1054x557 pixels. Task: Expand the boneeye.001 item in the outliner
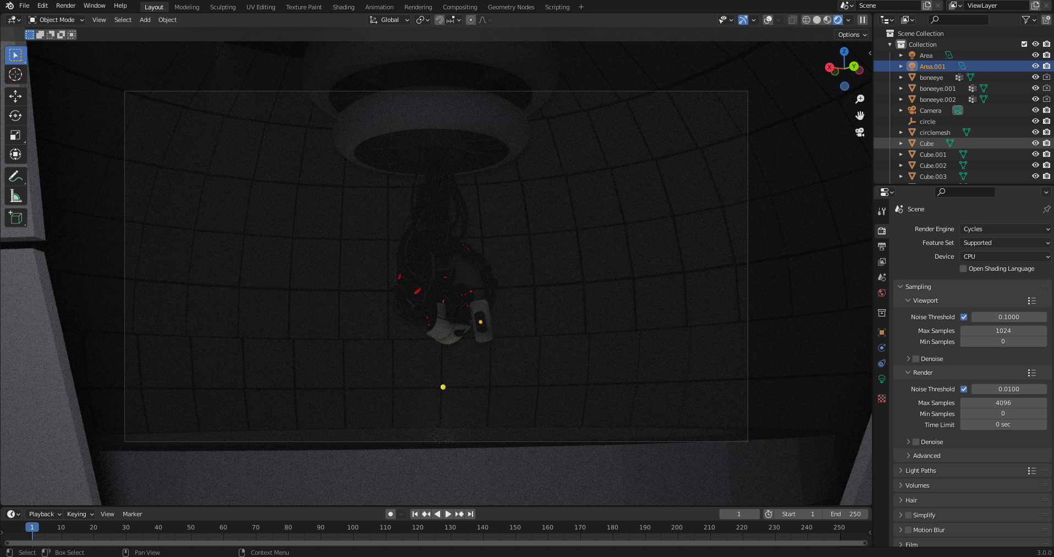901,88
